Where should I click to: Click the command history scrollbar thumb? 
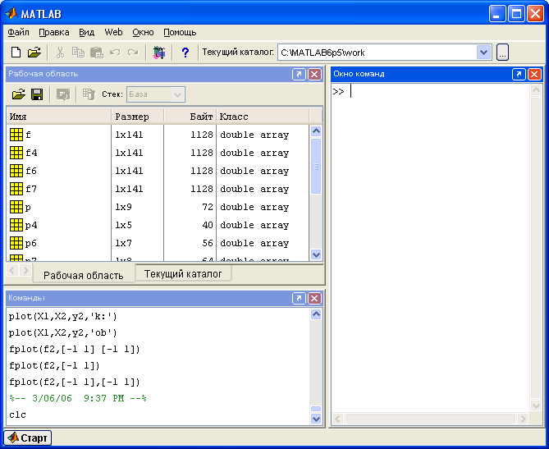pos(316,409)
